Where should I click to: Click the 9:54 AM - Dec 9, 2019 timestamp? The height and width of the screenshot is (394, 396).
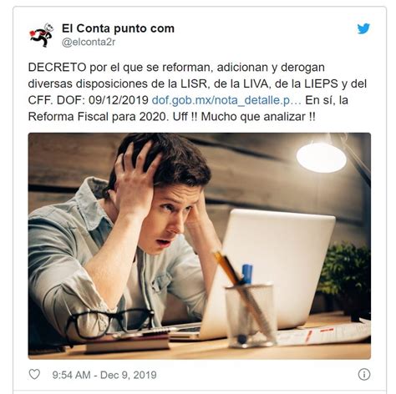(x=104, y=375)
